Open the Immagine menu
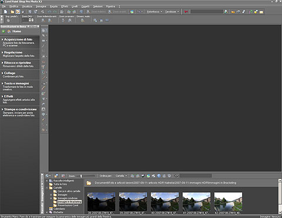Viewport: 282px width, 218px height. pyautogui.click(x=41, y=6)
